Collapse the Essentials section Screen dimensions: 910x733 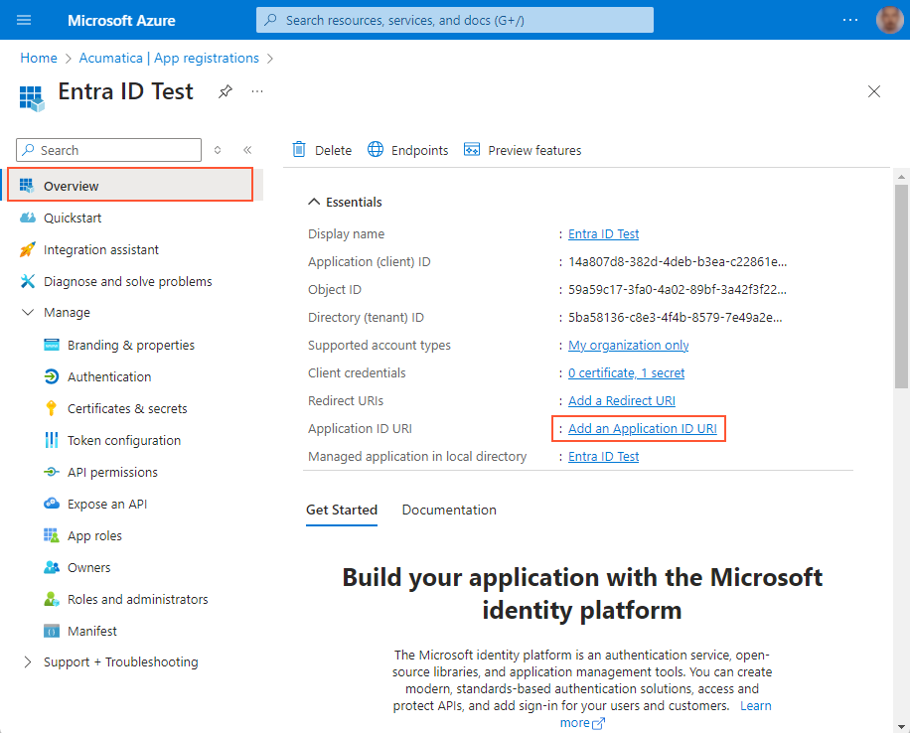tap(314, 202)
